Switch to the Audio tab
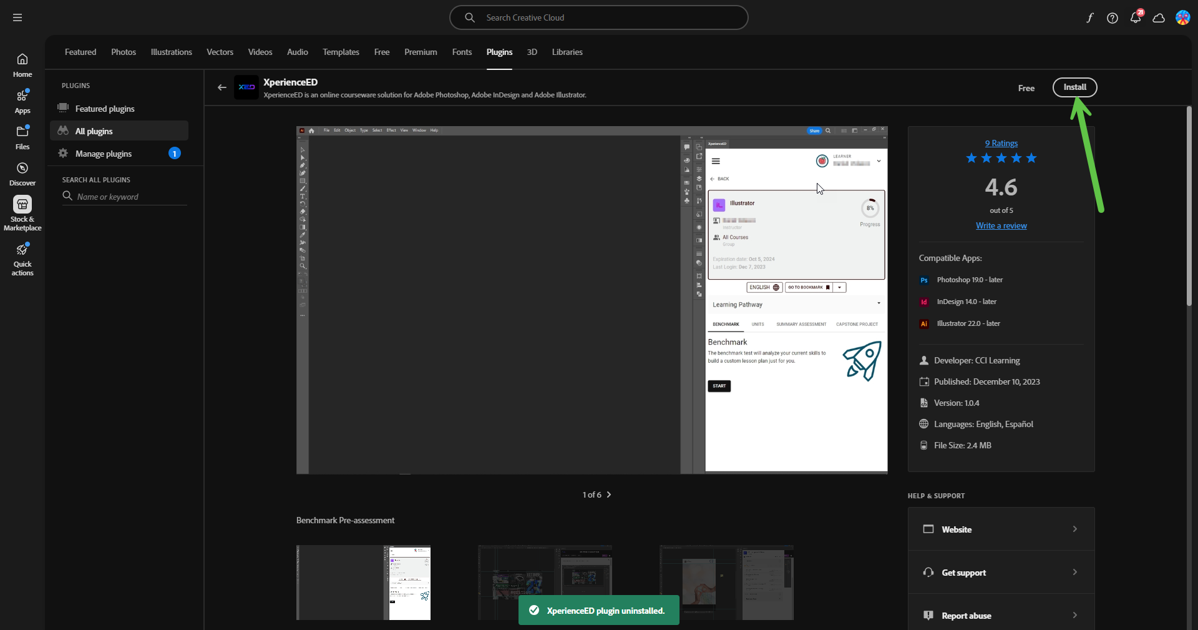 pyautogui.click(x=298, y=52)
